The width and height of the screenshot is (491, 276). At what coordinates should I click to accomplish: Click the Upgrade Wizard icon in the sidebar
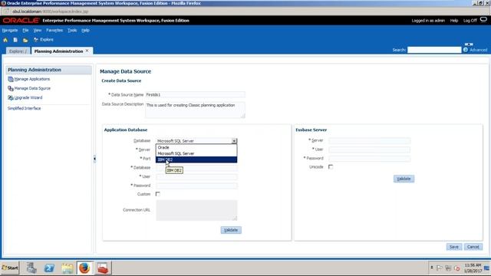(11, 98)
